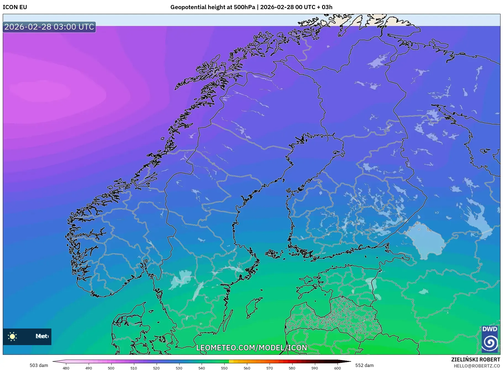
Task: Toggle the 2026-02-28 03:00 UTC timestamp overlay
Action: click(49, 27)
